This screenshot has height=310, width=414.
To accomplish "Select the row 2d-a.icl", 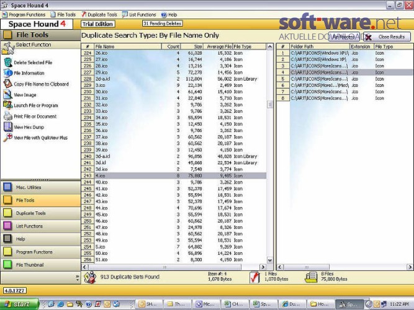I will (x=174, y=79).
